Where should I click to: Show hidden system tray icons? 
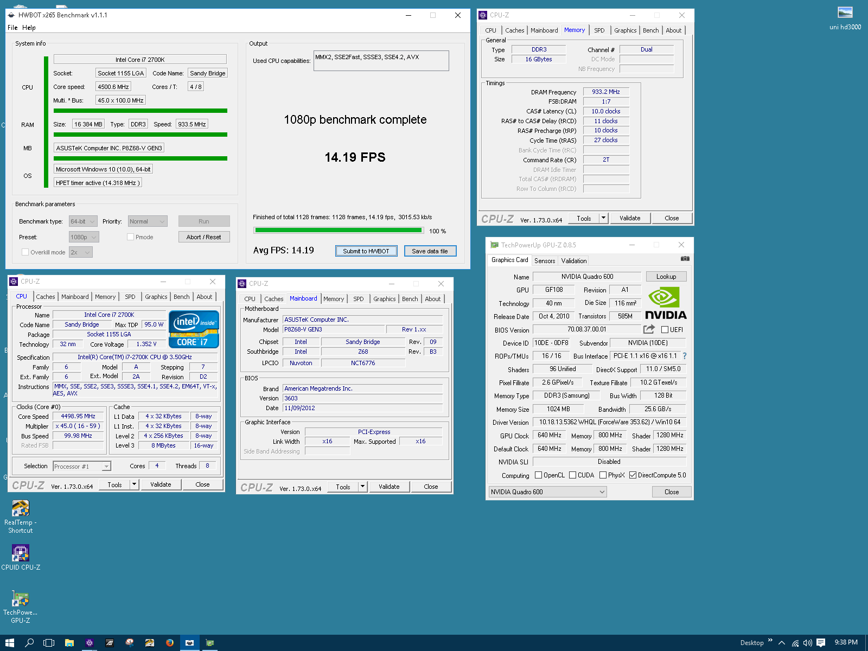tap(782, 643)
